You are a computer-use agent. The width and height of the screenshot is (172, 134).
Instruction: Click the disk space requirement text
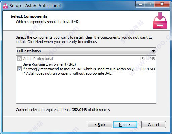tap(63, 110)
